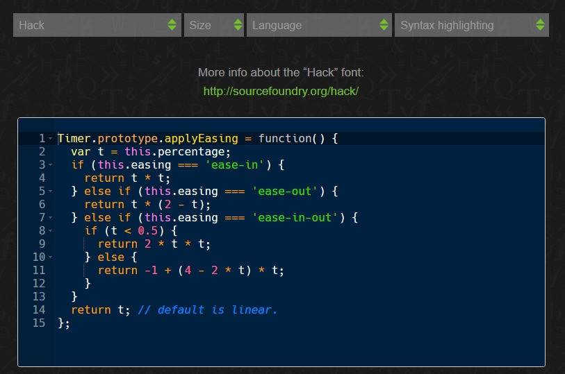565x374 pixels.
Task: Click the 'ease-in-out' string on line 7
Action: coord(295,218)
